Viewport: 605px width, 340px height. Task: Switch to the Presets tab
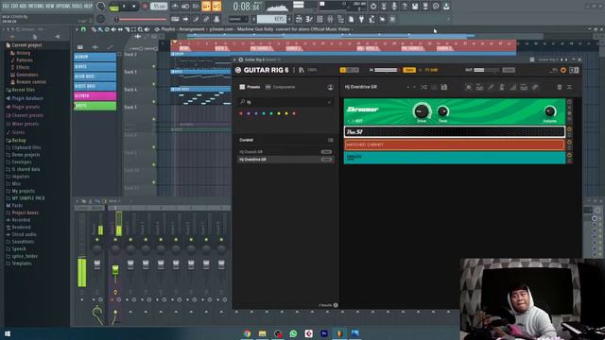250,87
